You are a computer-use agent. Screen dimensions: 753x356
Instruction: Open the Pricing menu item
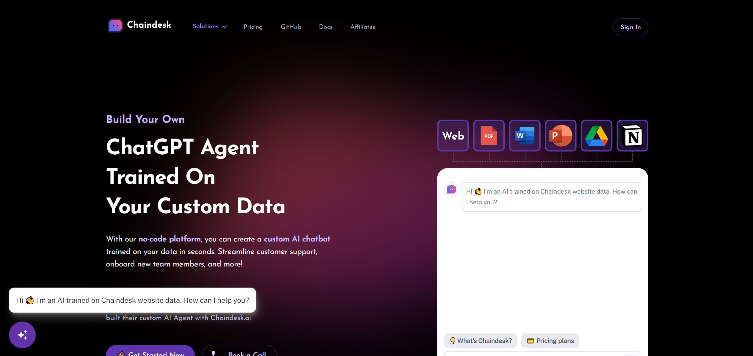point(253,27)
